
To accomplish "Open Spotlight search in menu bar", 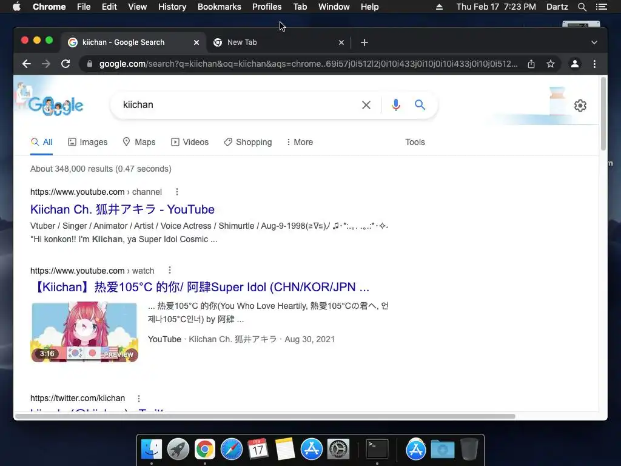I will point(582,7).
